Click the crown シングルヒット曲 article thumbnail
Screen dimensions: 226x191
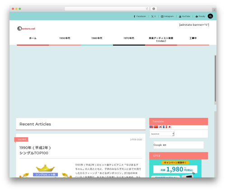(46, 171)
